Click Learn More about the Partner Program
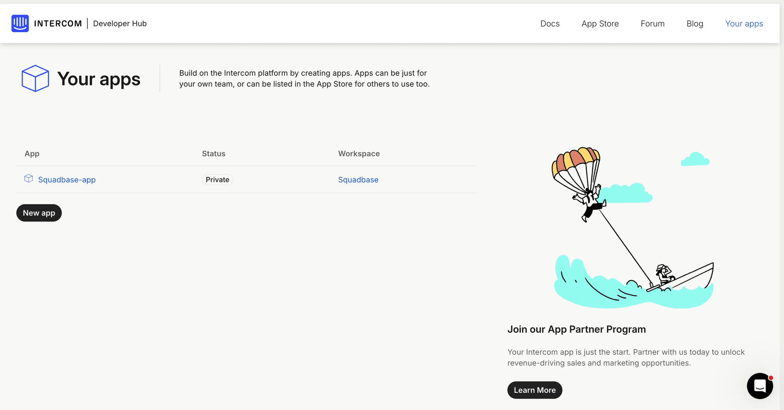Image resolution: width=784 pixels, height=410 pixels. tap(535, 390)
